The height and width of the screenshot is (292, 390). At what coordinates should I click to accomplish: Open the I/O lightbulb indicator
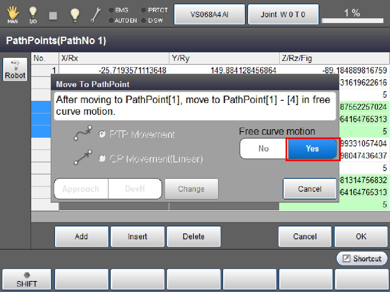click(33, 15)
